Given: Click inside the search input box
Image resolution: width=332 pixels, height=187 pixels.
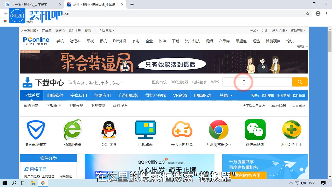Looking at the screenshot, I should (x=257, y=82).
